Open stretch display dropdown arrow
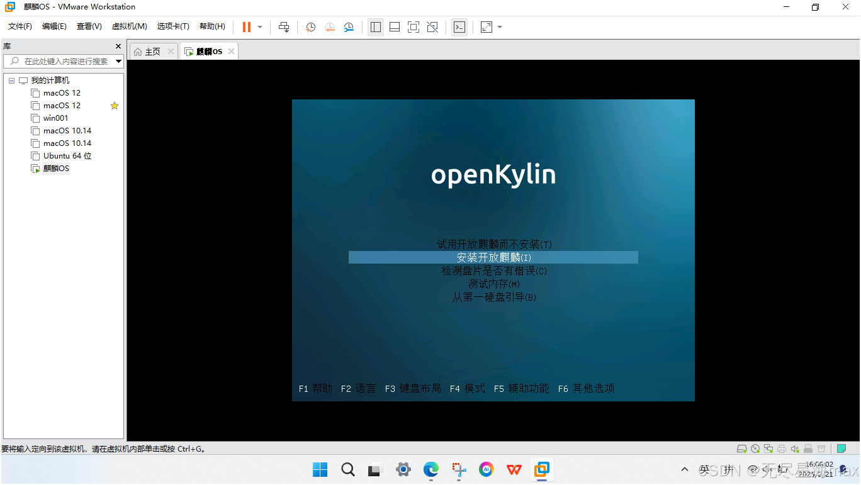 [500, 27]
